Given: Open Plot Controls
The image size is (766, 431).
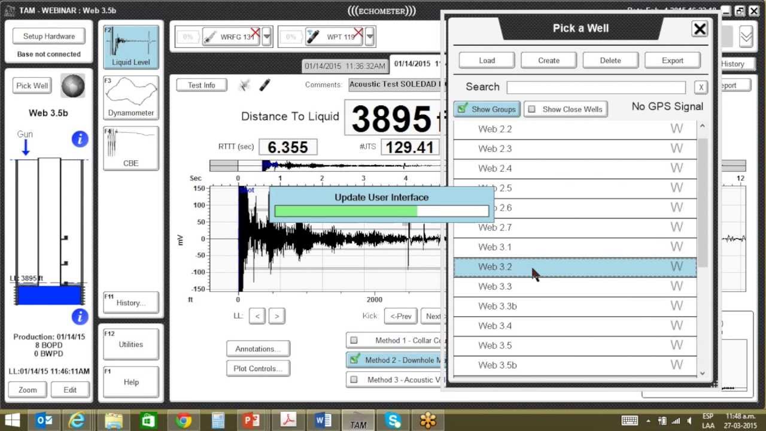Looking at the screenshot, I should coord(258,368).
